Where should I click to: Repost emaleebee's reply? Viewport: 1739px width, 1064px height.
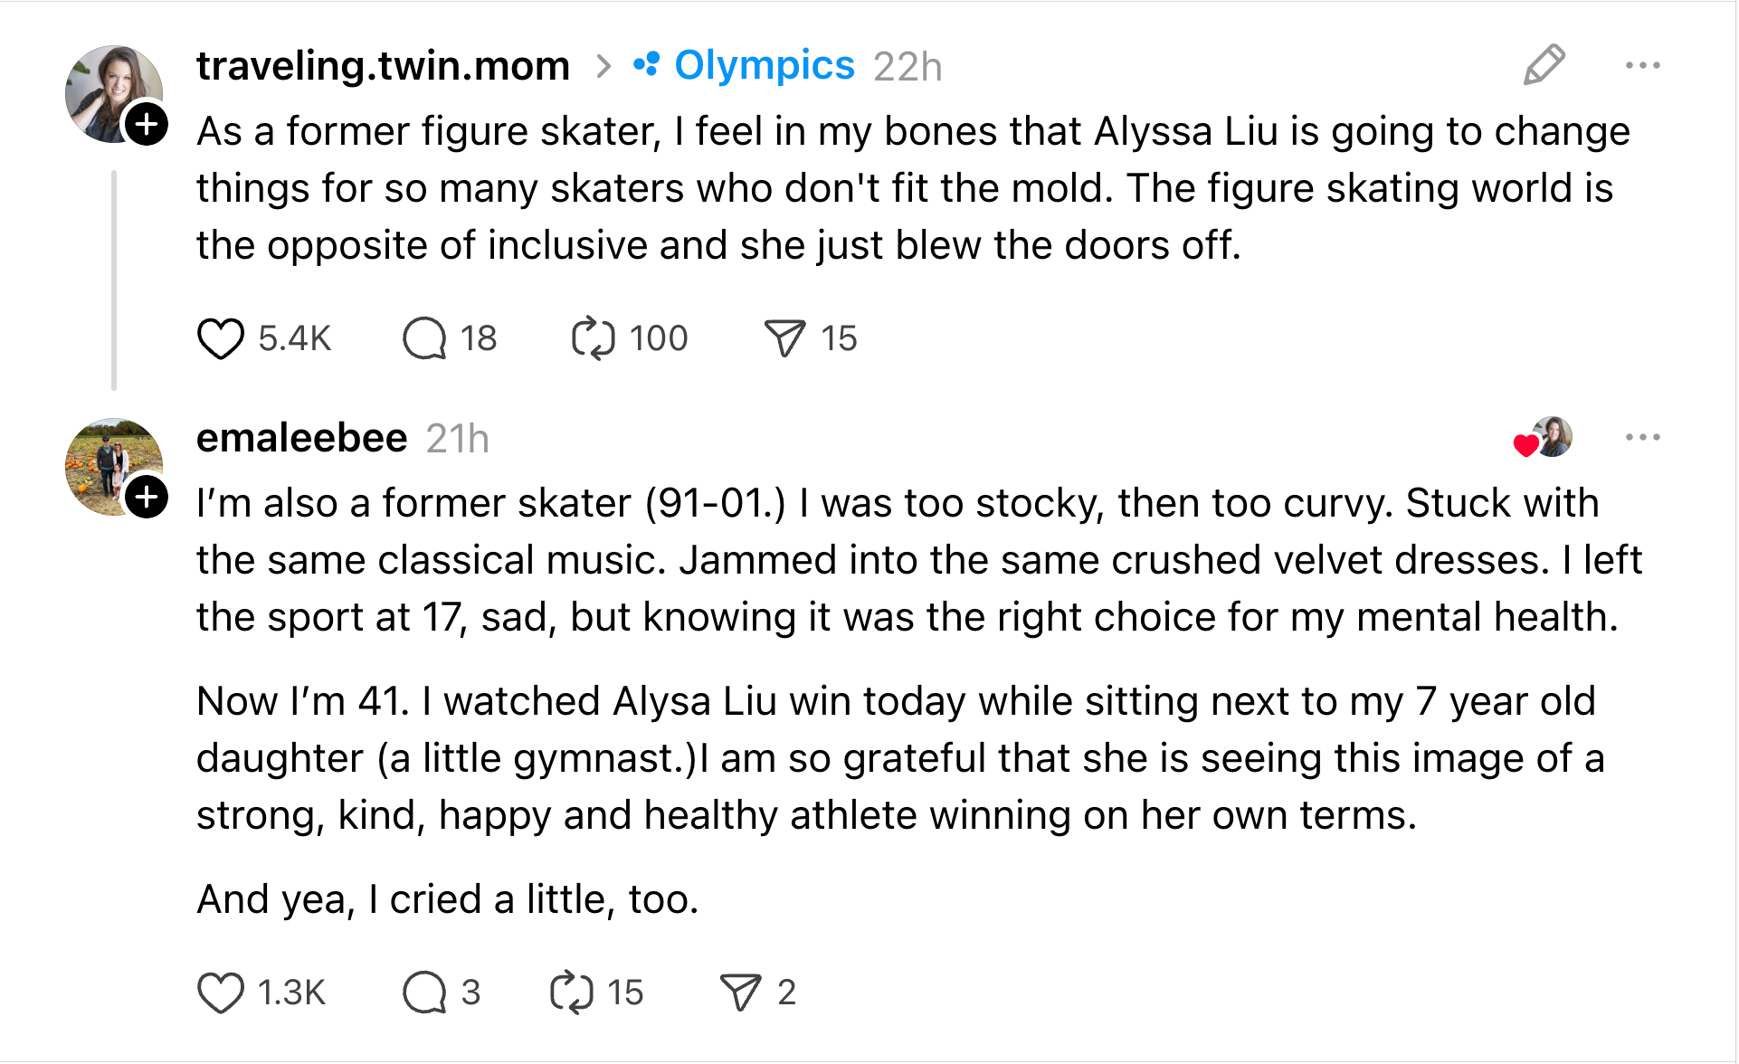pos(572,993)
